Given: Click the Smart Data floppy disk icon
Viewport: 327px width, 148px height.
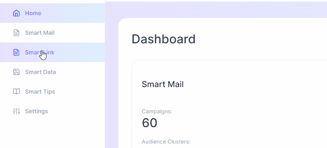Looking at the screenshot, I should (16, 72).
